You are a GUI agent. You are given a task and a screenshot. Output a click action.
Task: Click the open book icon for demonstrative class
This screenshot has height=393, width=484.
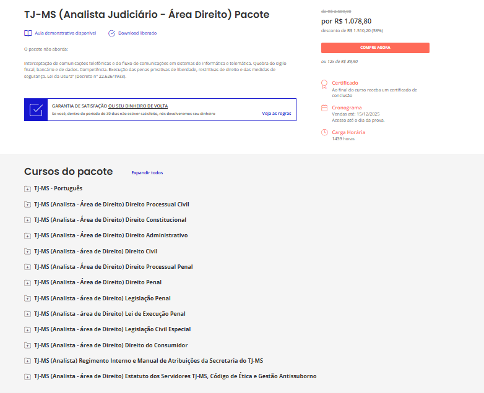(28, 33)
